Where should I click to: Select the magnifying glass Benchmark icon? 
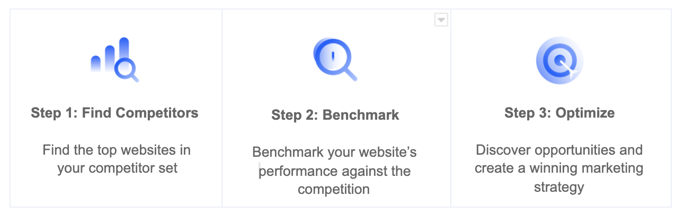coord(335,59)
